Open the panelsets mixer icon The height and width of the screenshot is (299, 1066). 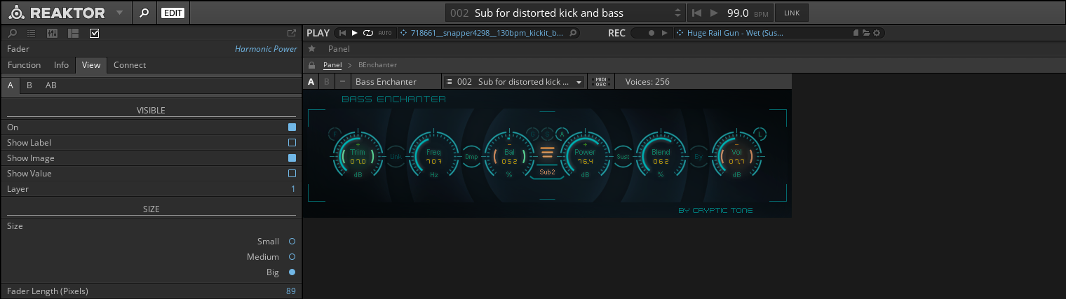point(52,33)
